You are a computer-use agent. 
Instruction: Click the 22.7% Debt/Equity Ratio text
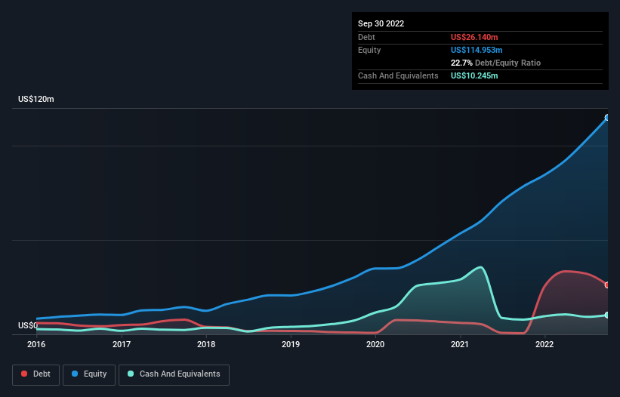[x=495, y=63]
